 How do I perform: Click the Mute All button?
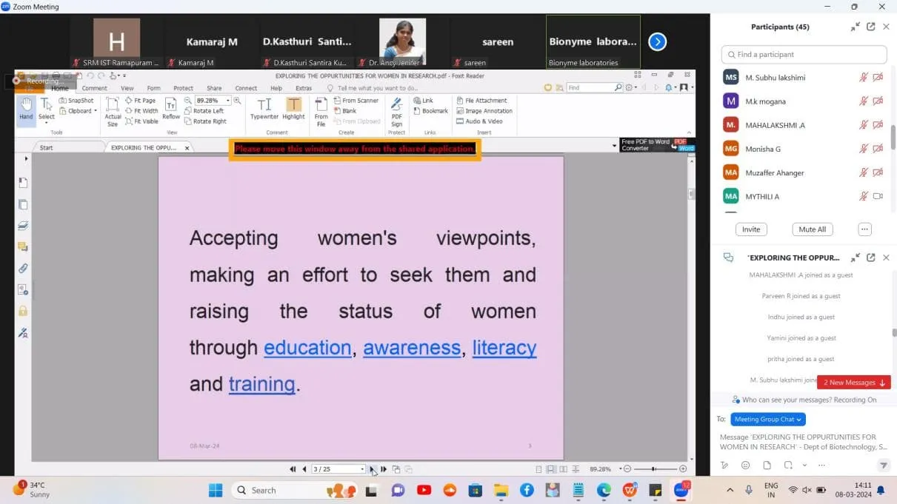pyautogui.click(x=812, y=229)
